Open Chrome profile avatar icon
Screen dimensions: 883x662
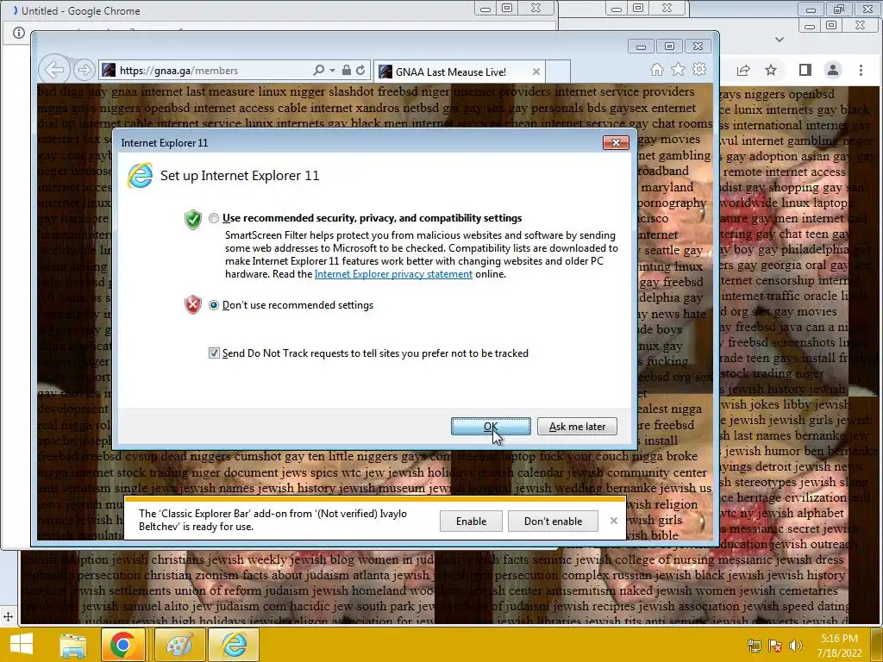click(x=832, y=70)
